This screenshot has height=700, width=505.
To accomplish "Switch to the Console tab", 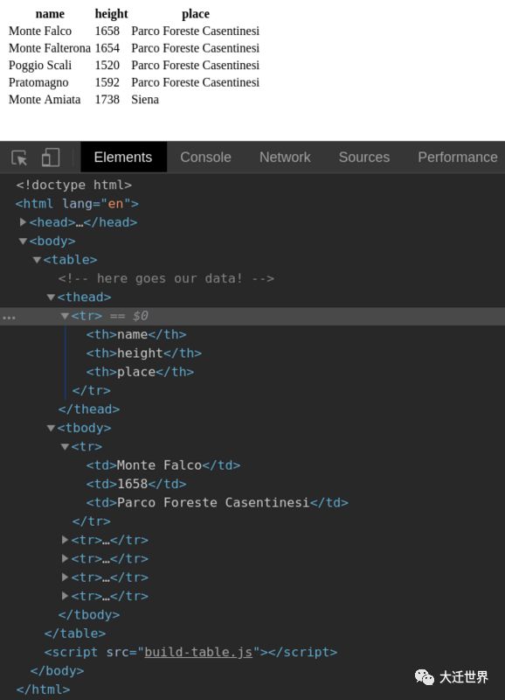I will [205, 157].
